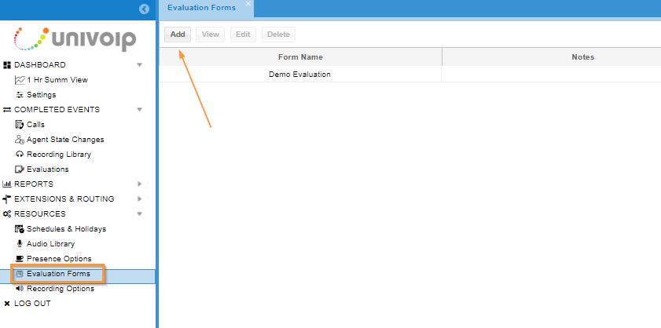661x328 pixels.
Task: Open dashboard Settings
Action: tap(42, 95)
